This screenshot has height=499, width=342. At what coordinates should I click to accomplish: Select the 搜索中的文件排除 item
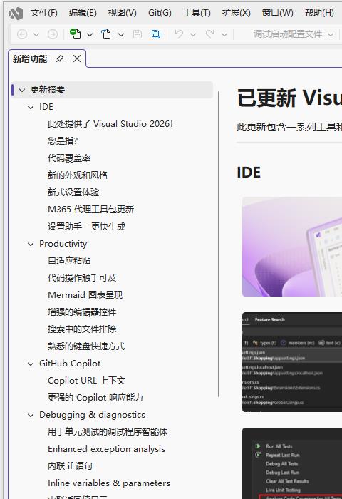[x=82, y=329]
